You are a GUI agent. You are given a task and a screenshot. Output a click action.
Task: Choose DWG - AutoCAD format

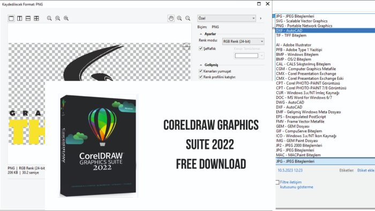pyautogui.click(x=290, y=102)
